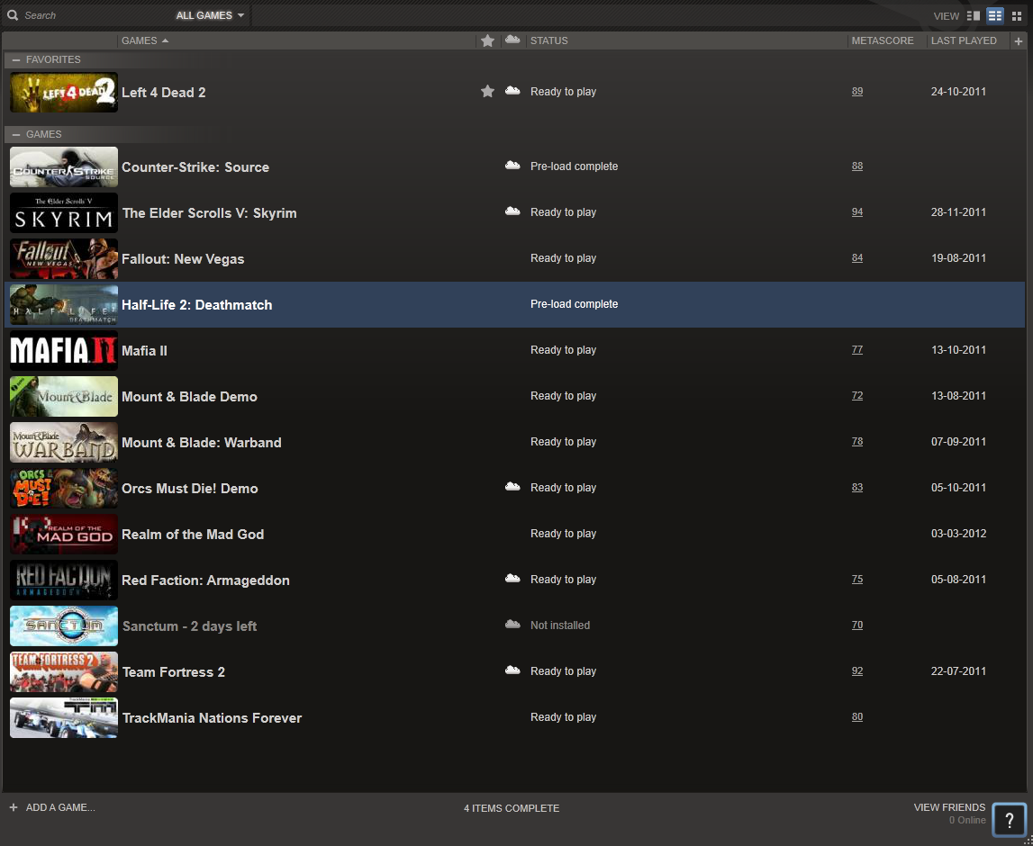The width and height of the screenshot is (1033, 846).
Task: Select Realm of the Mad God title
Action: pos(193,535)
